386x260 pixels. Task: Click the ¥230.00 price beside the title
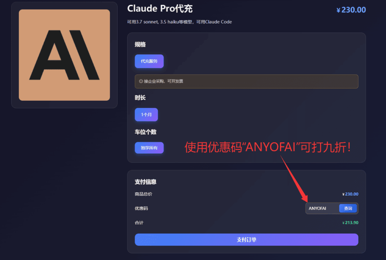click(351, 10)
